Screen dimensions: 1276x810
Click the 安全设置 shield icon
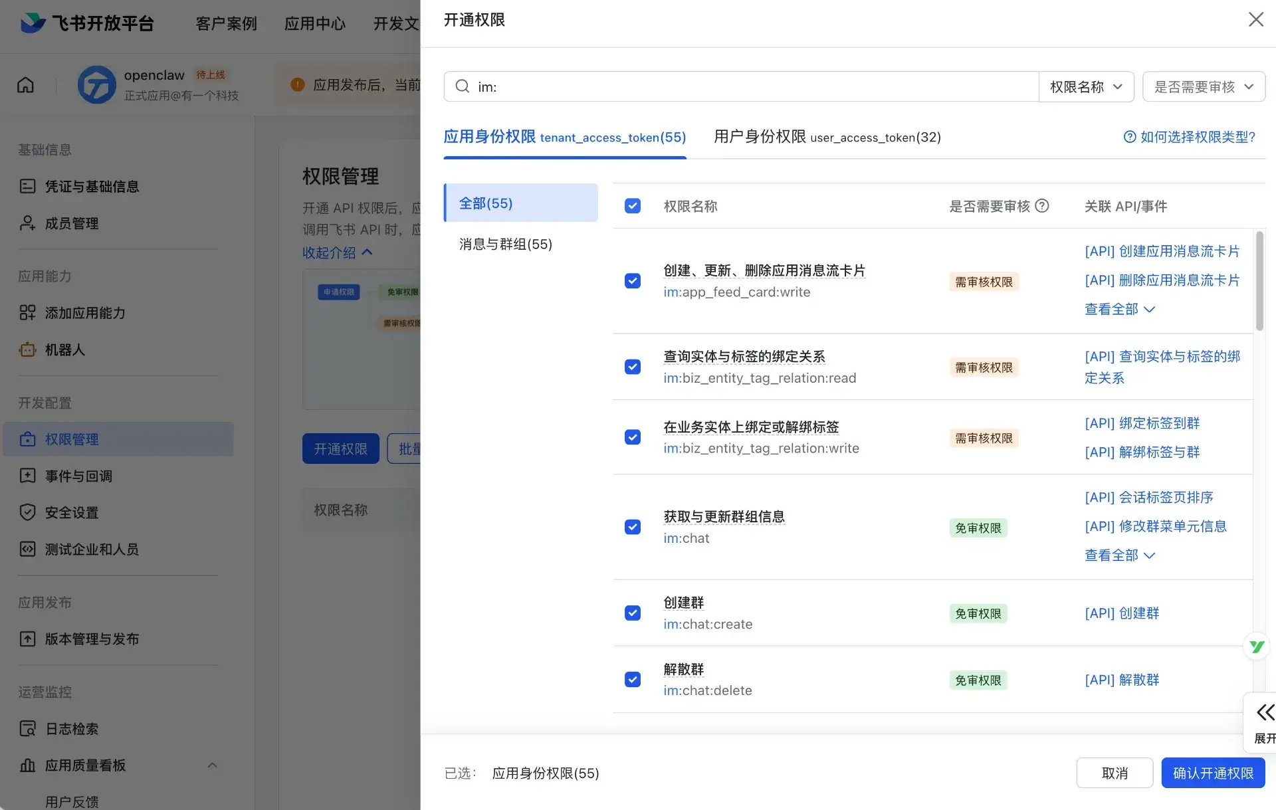point(27,512)
